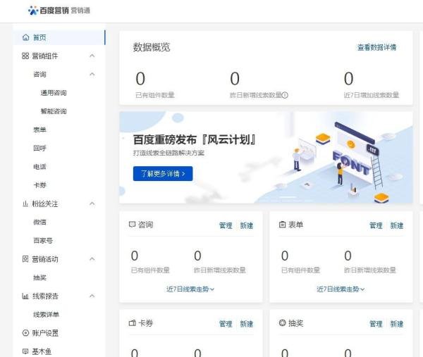
Task: Click the 已有组件数量 label in 数据概览
Action: (155, 95)
